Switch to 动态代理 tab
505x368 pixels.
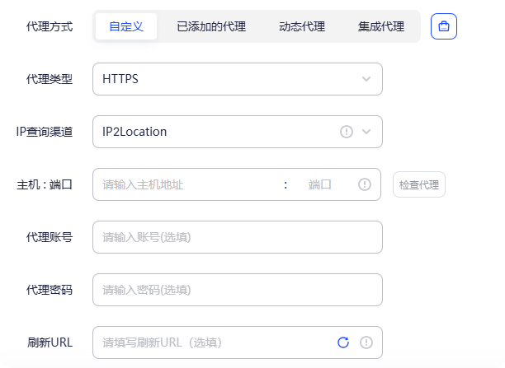302,26
